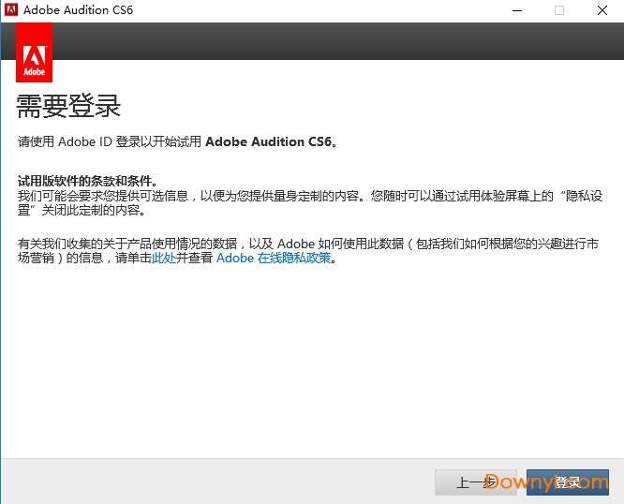Click the Adobe Audition title bar icon

pyautogui.click(x=10, y=9)
